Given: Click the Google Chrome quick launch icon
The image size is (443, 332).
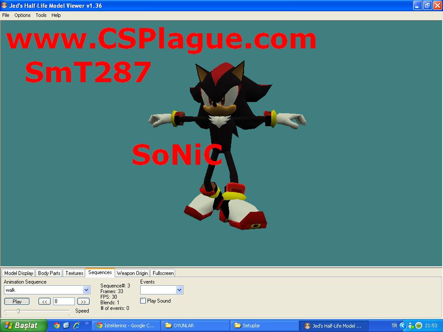Looking at the screenshot, I should tap(56, 326).
